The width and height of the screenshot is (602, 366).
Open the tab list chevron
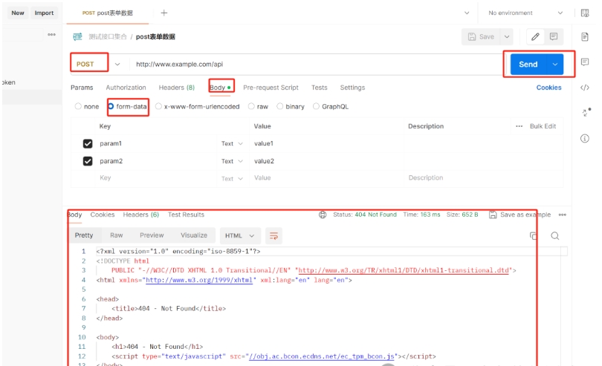(467, 13)
